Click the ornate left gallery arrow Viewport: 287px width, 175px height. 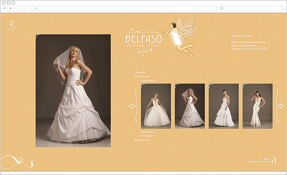[133, 106]
